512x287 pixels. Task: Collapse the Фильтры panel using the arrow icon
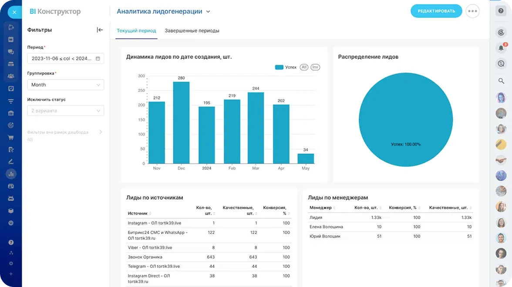100,30
